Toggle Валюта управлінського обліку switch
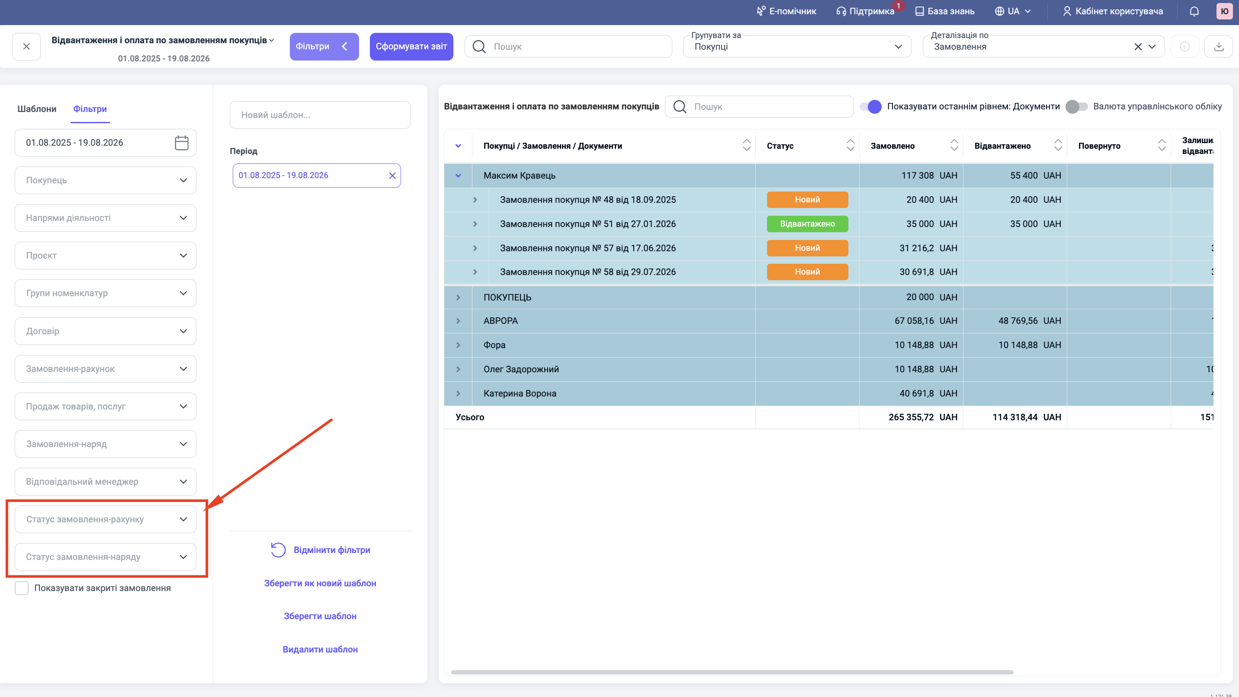Screen dimensions: 1239x697 [1076, 107]
